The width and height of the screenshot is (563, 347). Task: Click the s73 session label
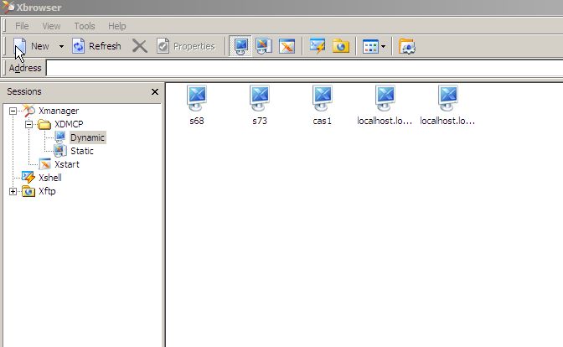(260, 121)
